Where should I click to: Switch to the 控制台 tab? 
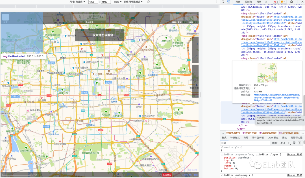coord(248,2)
